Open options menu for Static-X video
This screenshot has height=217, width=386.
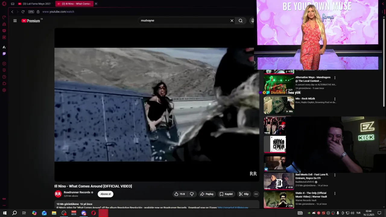tap(335, 193)
